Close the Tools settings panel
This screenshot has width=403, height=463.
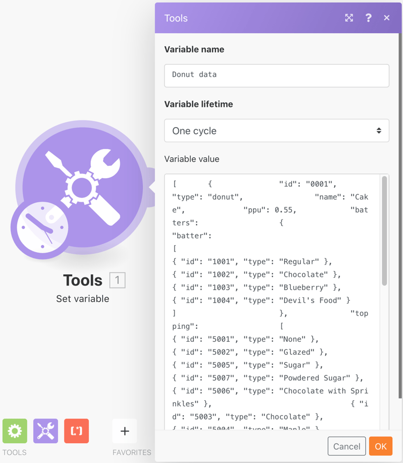pos(386,18)
